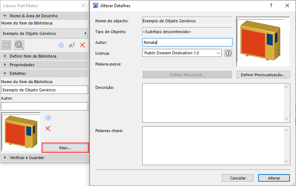Click the Mais... button
The image size is (296, 186).
tap(65, 148)
